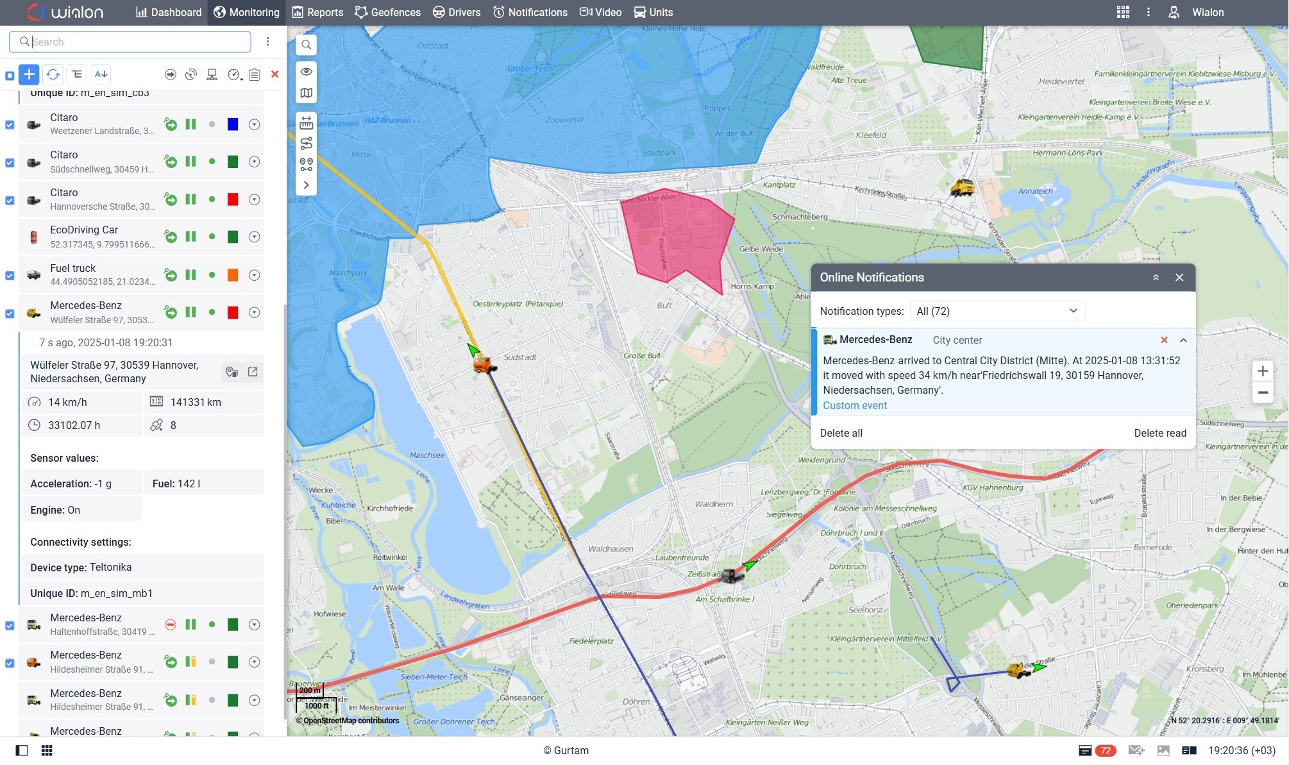Click the Custom event link
This screenshot has width=1289, height=765.
(x=854, y=405)
